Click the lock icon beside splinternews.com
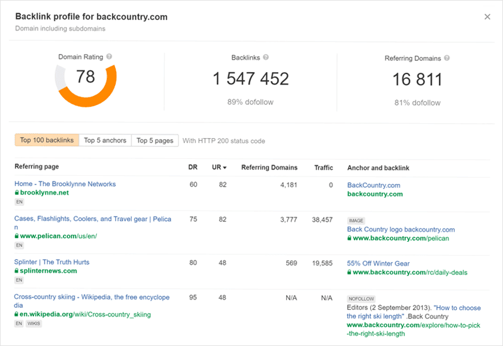The width and height of the screenshot is (503, 346). coord(17,271)
